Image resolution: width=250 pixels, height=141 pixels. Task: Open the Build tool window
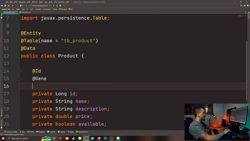pos(71,132)
